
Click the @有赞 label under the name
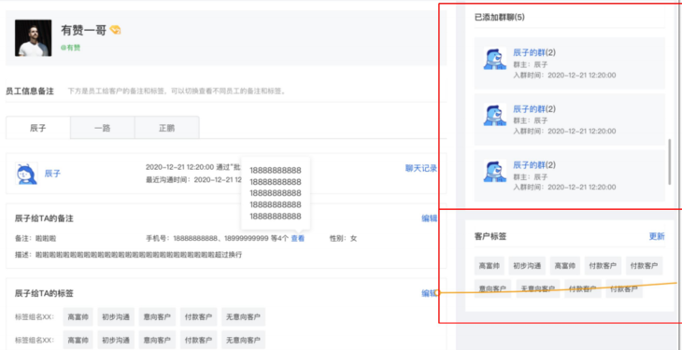click(70, 48)
